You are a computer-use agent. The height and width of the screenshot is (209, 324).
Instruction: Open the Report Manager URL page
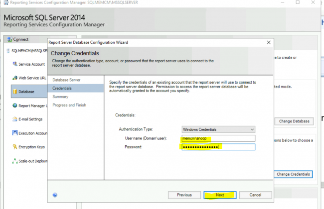(x=33, y=105)
